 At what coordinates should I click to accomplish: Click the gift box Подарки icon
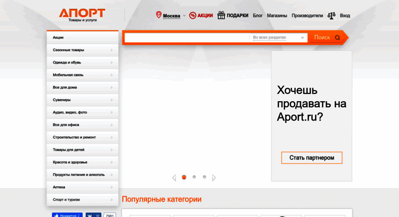click(221, 15)
